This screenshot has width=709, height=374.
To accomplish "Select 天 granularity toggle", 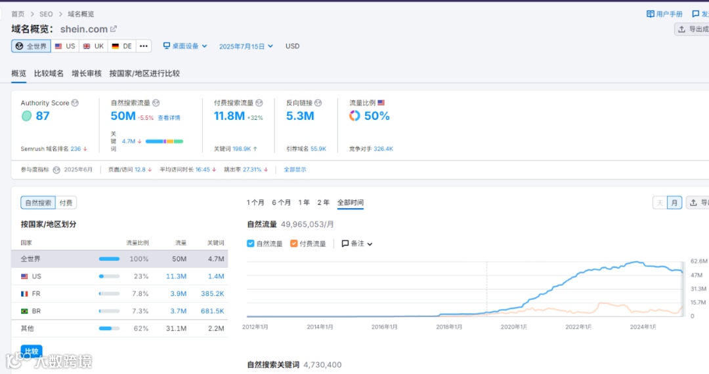I will click(x=660, y=202).
